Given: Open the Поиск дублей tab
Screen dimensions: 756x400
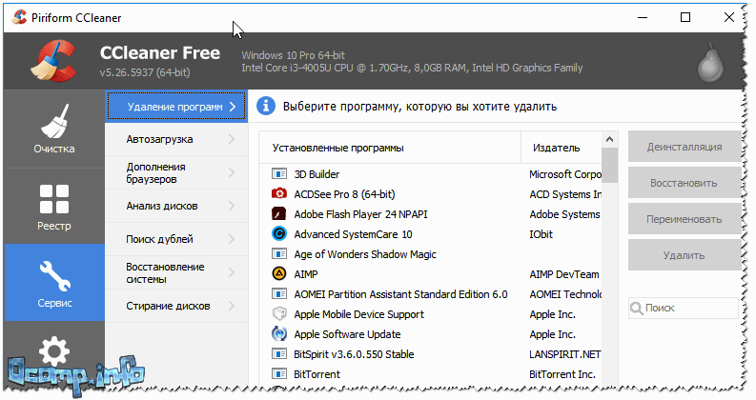Looking at the screenshot, I should coord(176,239).
